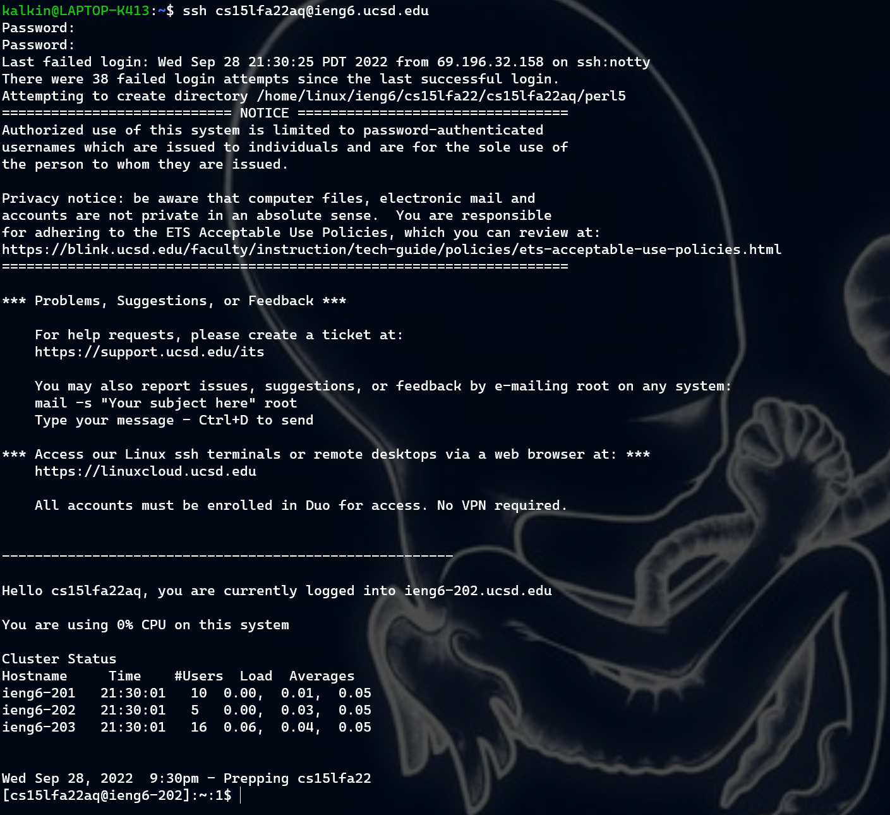Click the "#Users" column header
The width and height of the screenshot is (890, 815).
pos(198,676)
